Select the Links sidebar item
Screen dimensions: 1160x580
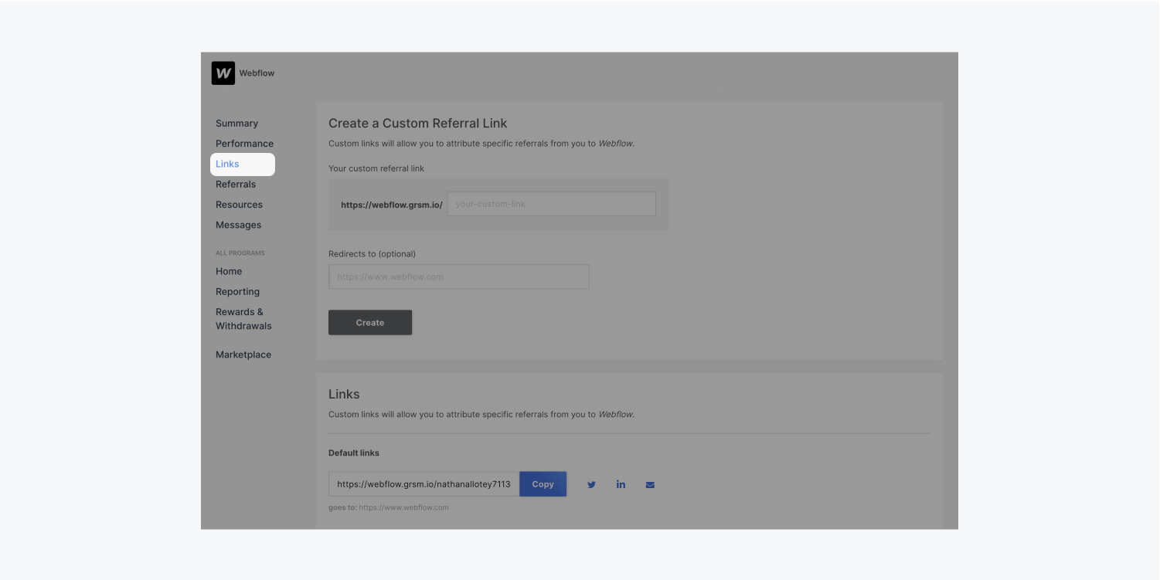click(x=243, y=164)
